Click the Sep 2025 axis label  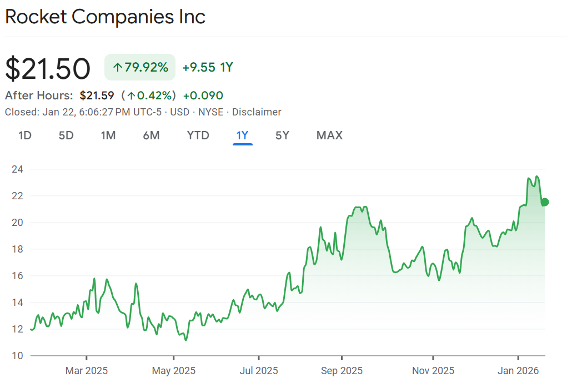pos(342,371)
